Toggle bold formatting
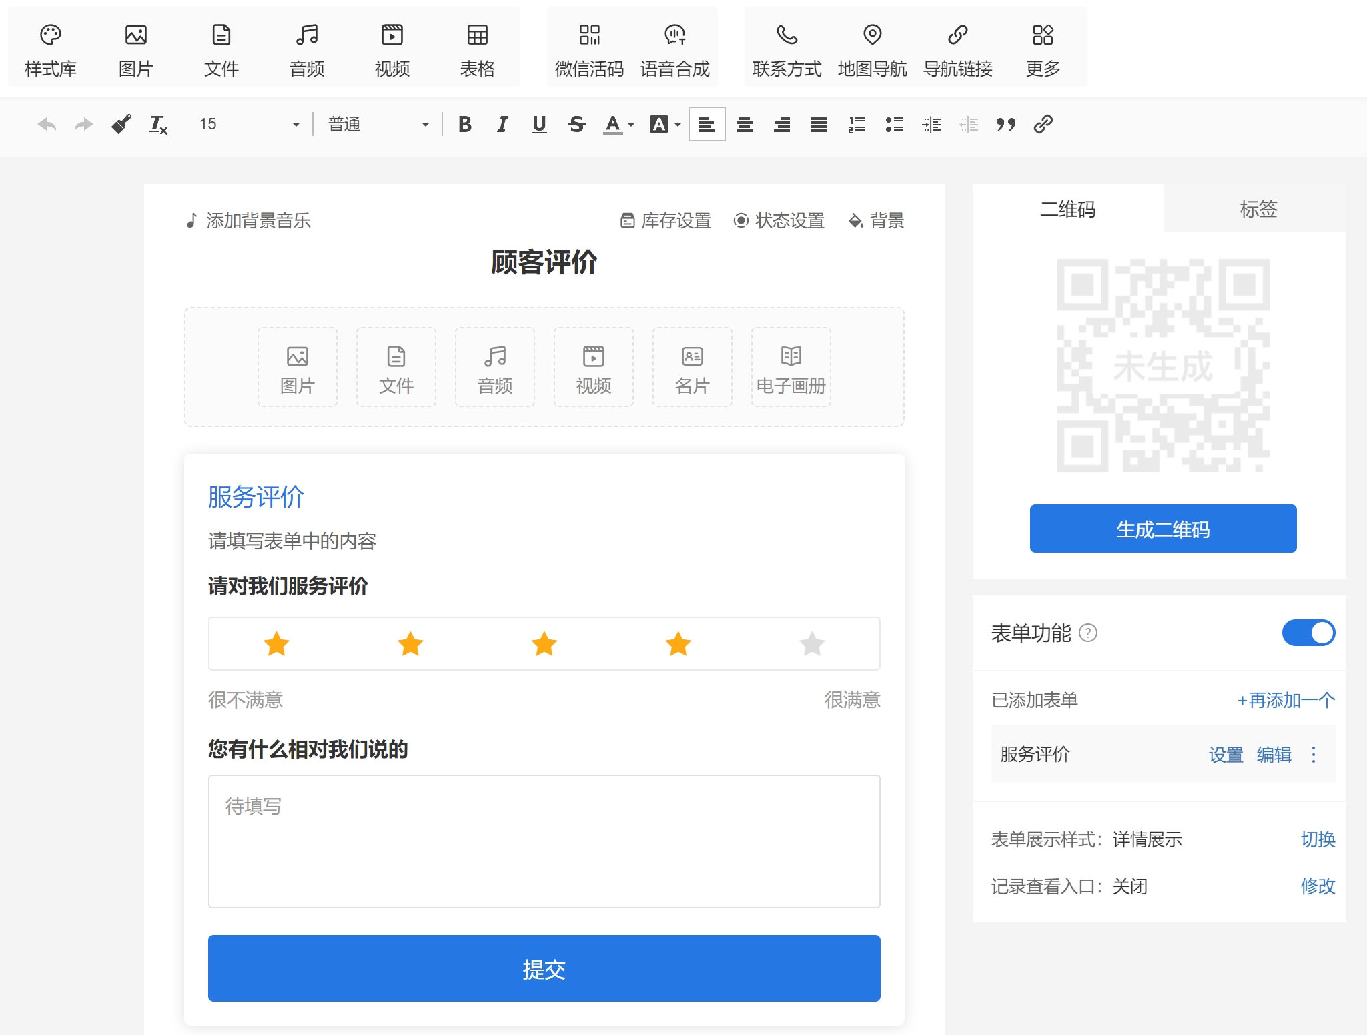The height and width of the screenshot is (1035, 1367). click(465, 124)
